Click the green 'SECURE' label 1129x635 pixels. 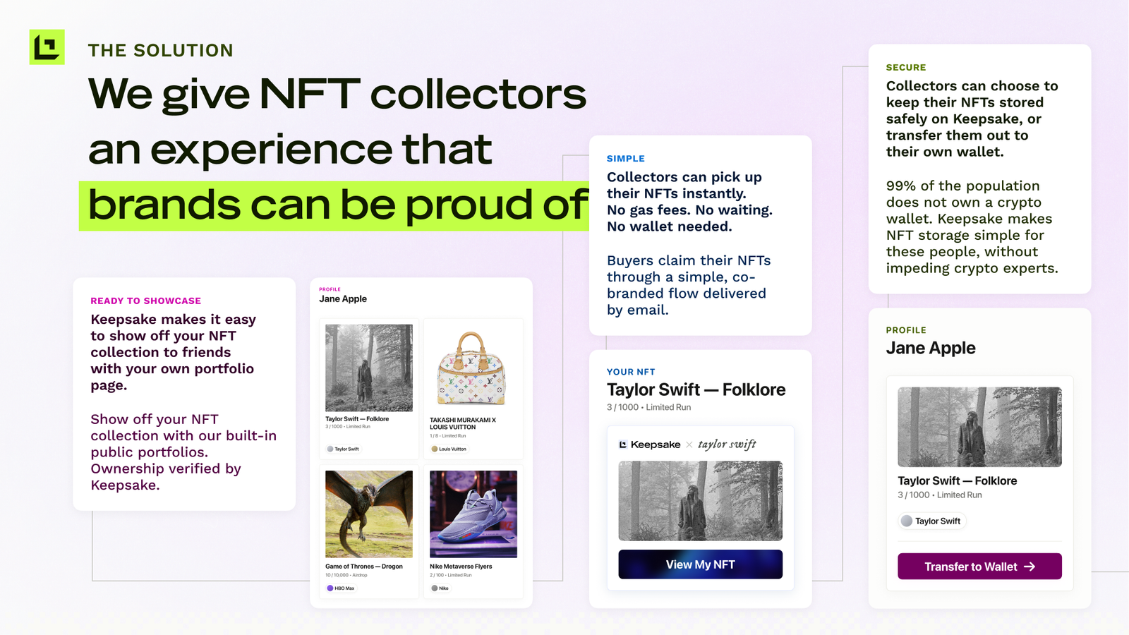pyautogui.click(x=906, y=68)
